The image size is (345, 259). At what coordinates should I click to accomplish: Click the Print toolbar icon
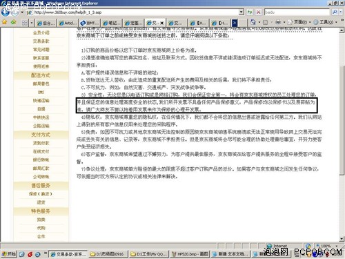[278, 22]
